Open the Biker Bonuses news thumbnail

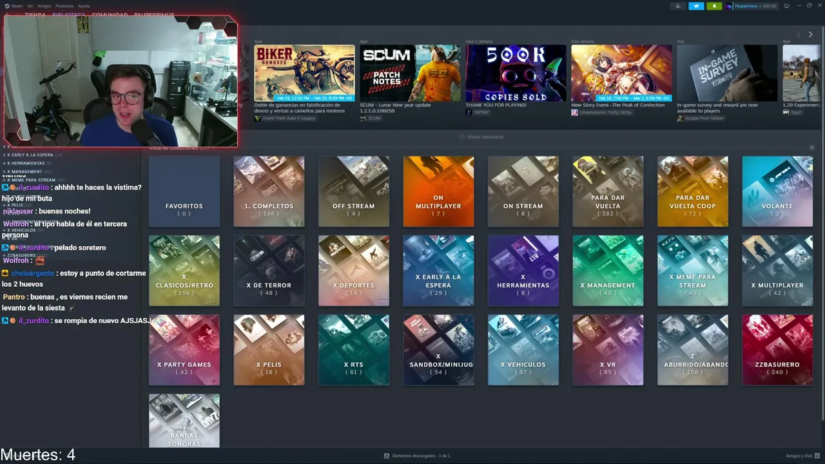click(x=304, y=73)
